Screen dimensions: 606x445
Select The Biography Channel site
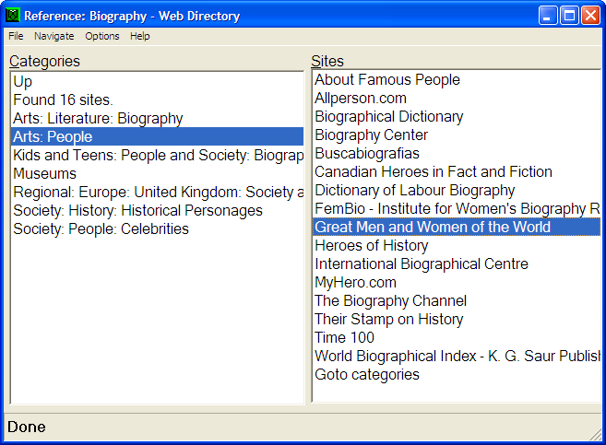(x=391, y=301)
